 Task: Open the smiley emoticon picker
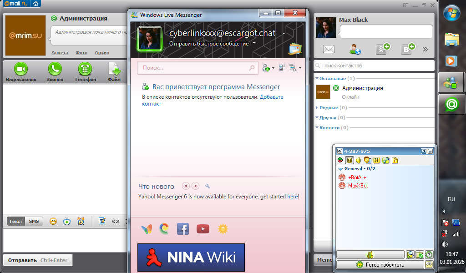(x=53, y=221)
